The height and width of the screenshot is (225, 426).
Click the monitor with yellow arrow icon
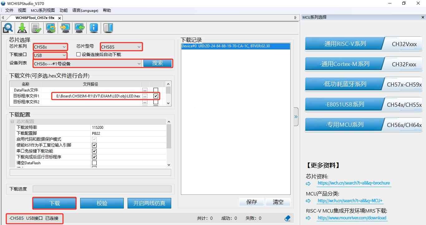pos(65,28)
